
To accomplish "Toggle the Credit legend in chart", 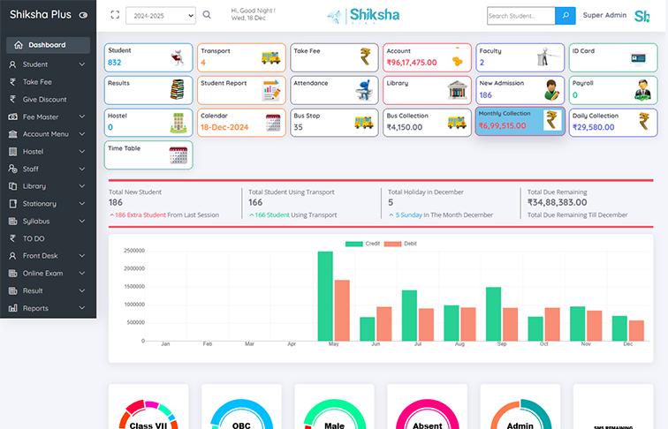I will point(362,244).
